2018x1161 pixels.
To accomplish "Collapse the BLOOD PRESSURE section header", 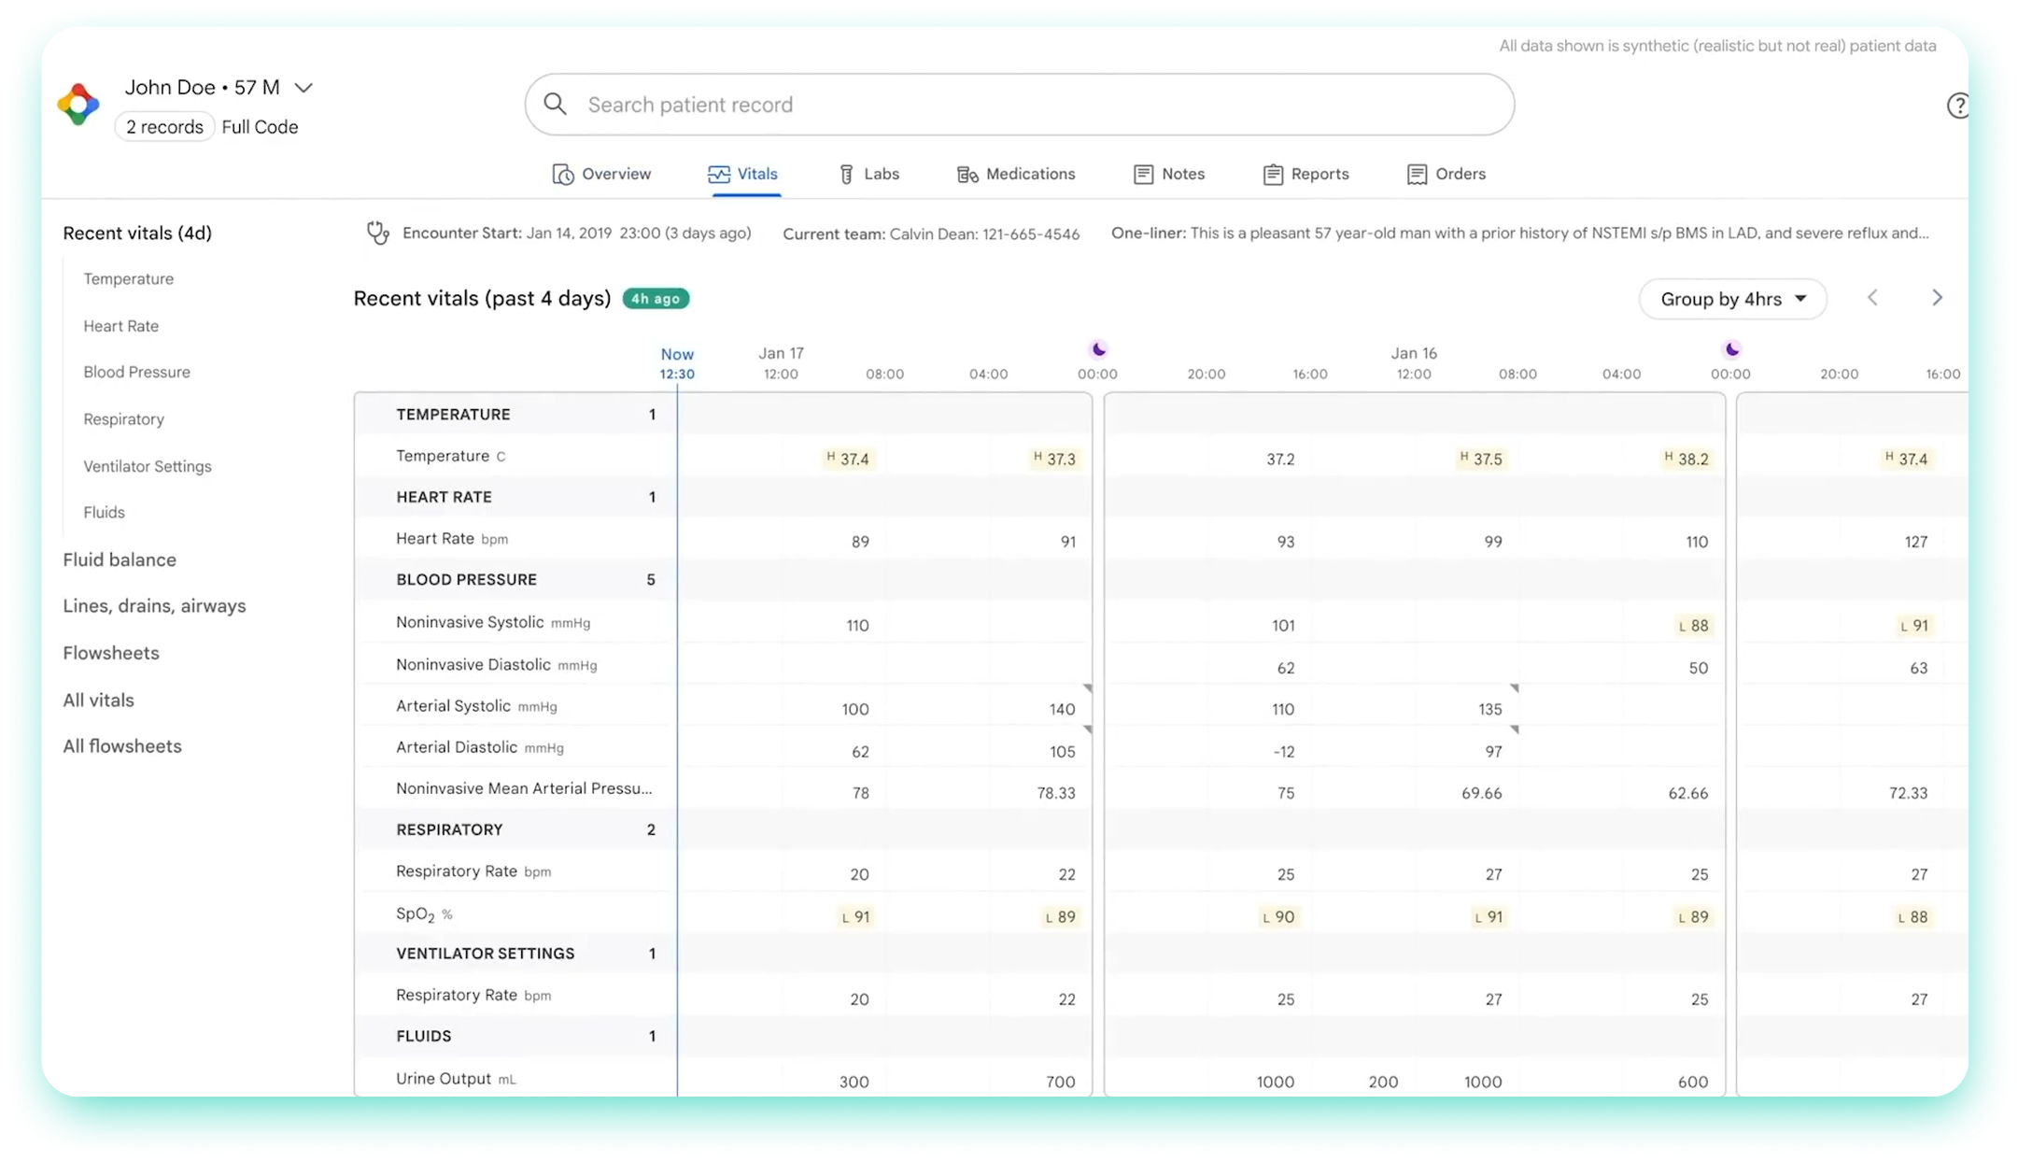I will [x=515, y=580].
